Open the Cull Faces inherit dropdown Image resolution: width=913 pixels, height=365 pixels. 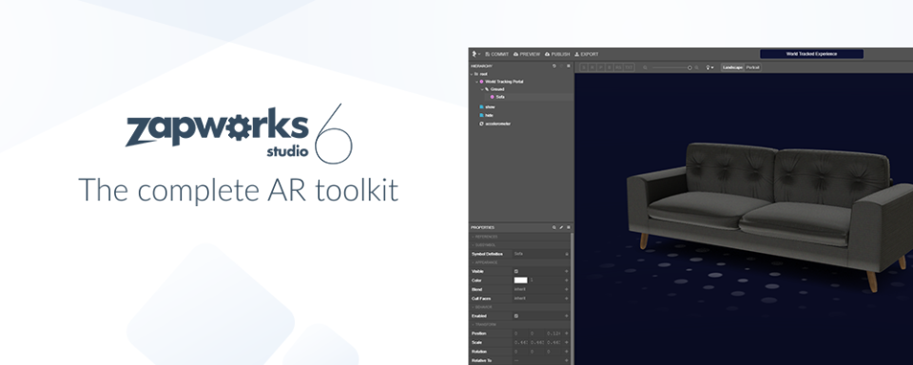coord(537,298)
